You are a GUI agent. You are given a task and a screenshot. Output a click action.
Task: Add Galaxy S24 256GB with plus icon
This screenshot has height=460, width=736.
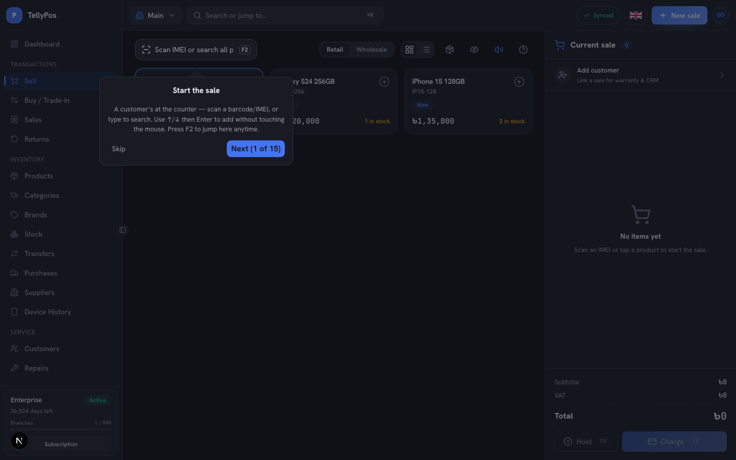[384, 82]
